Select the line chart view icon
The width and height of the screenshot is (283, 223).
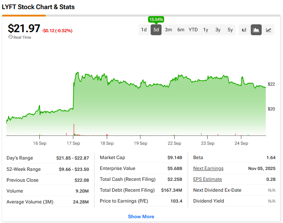pyautogui.click(x=269, y=30)
